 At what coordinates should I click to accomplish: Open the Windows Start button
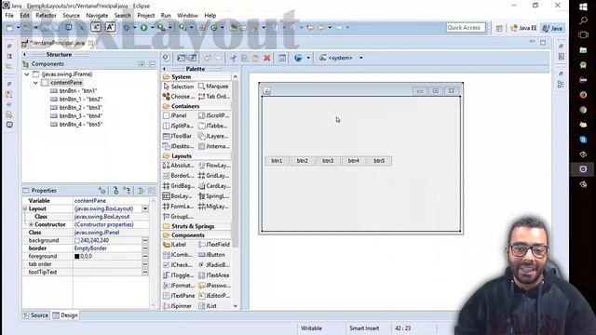[x=583, y=7]
